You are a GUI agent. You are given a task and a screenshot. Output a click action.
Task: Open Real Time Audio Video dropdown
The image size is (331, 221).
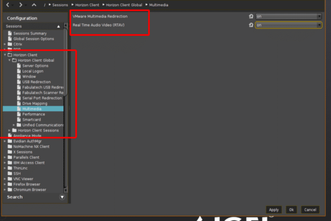[289, 25]
